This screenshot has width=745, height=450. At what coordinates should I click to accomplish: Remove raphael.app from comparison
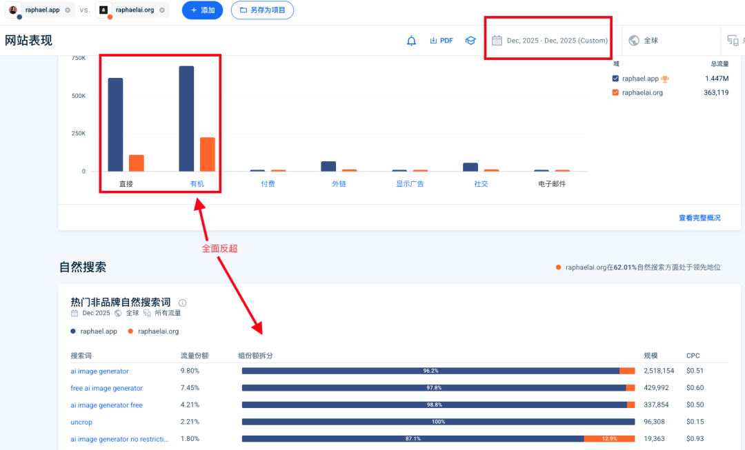point(68,10)
